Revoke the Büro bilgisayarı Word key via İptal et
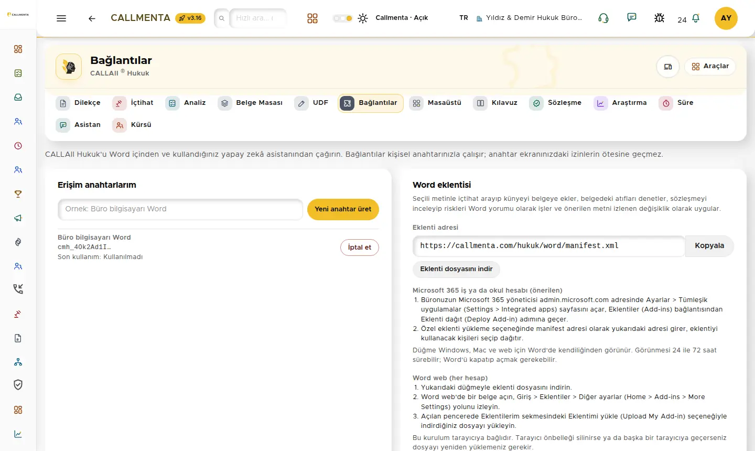 point(360,248)
